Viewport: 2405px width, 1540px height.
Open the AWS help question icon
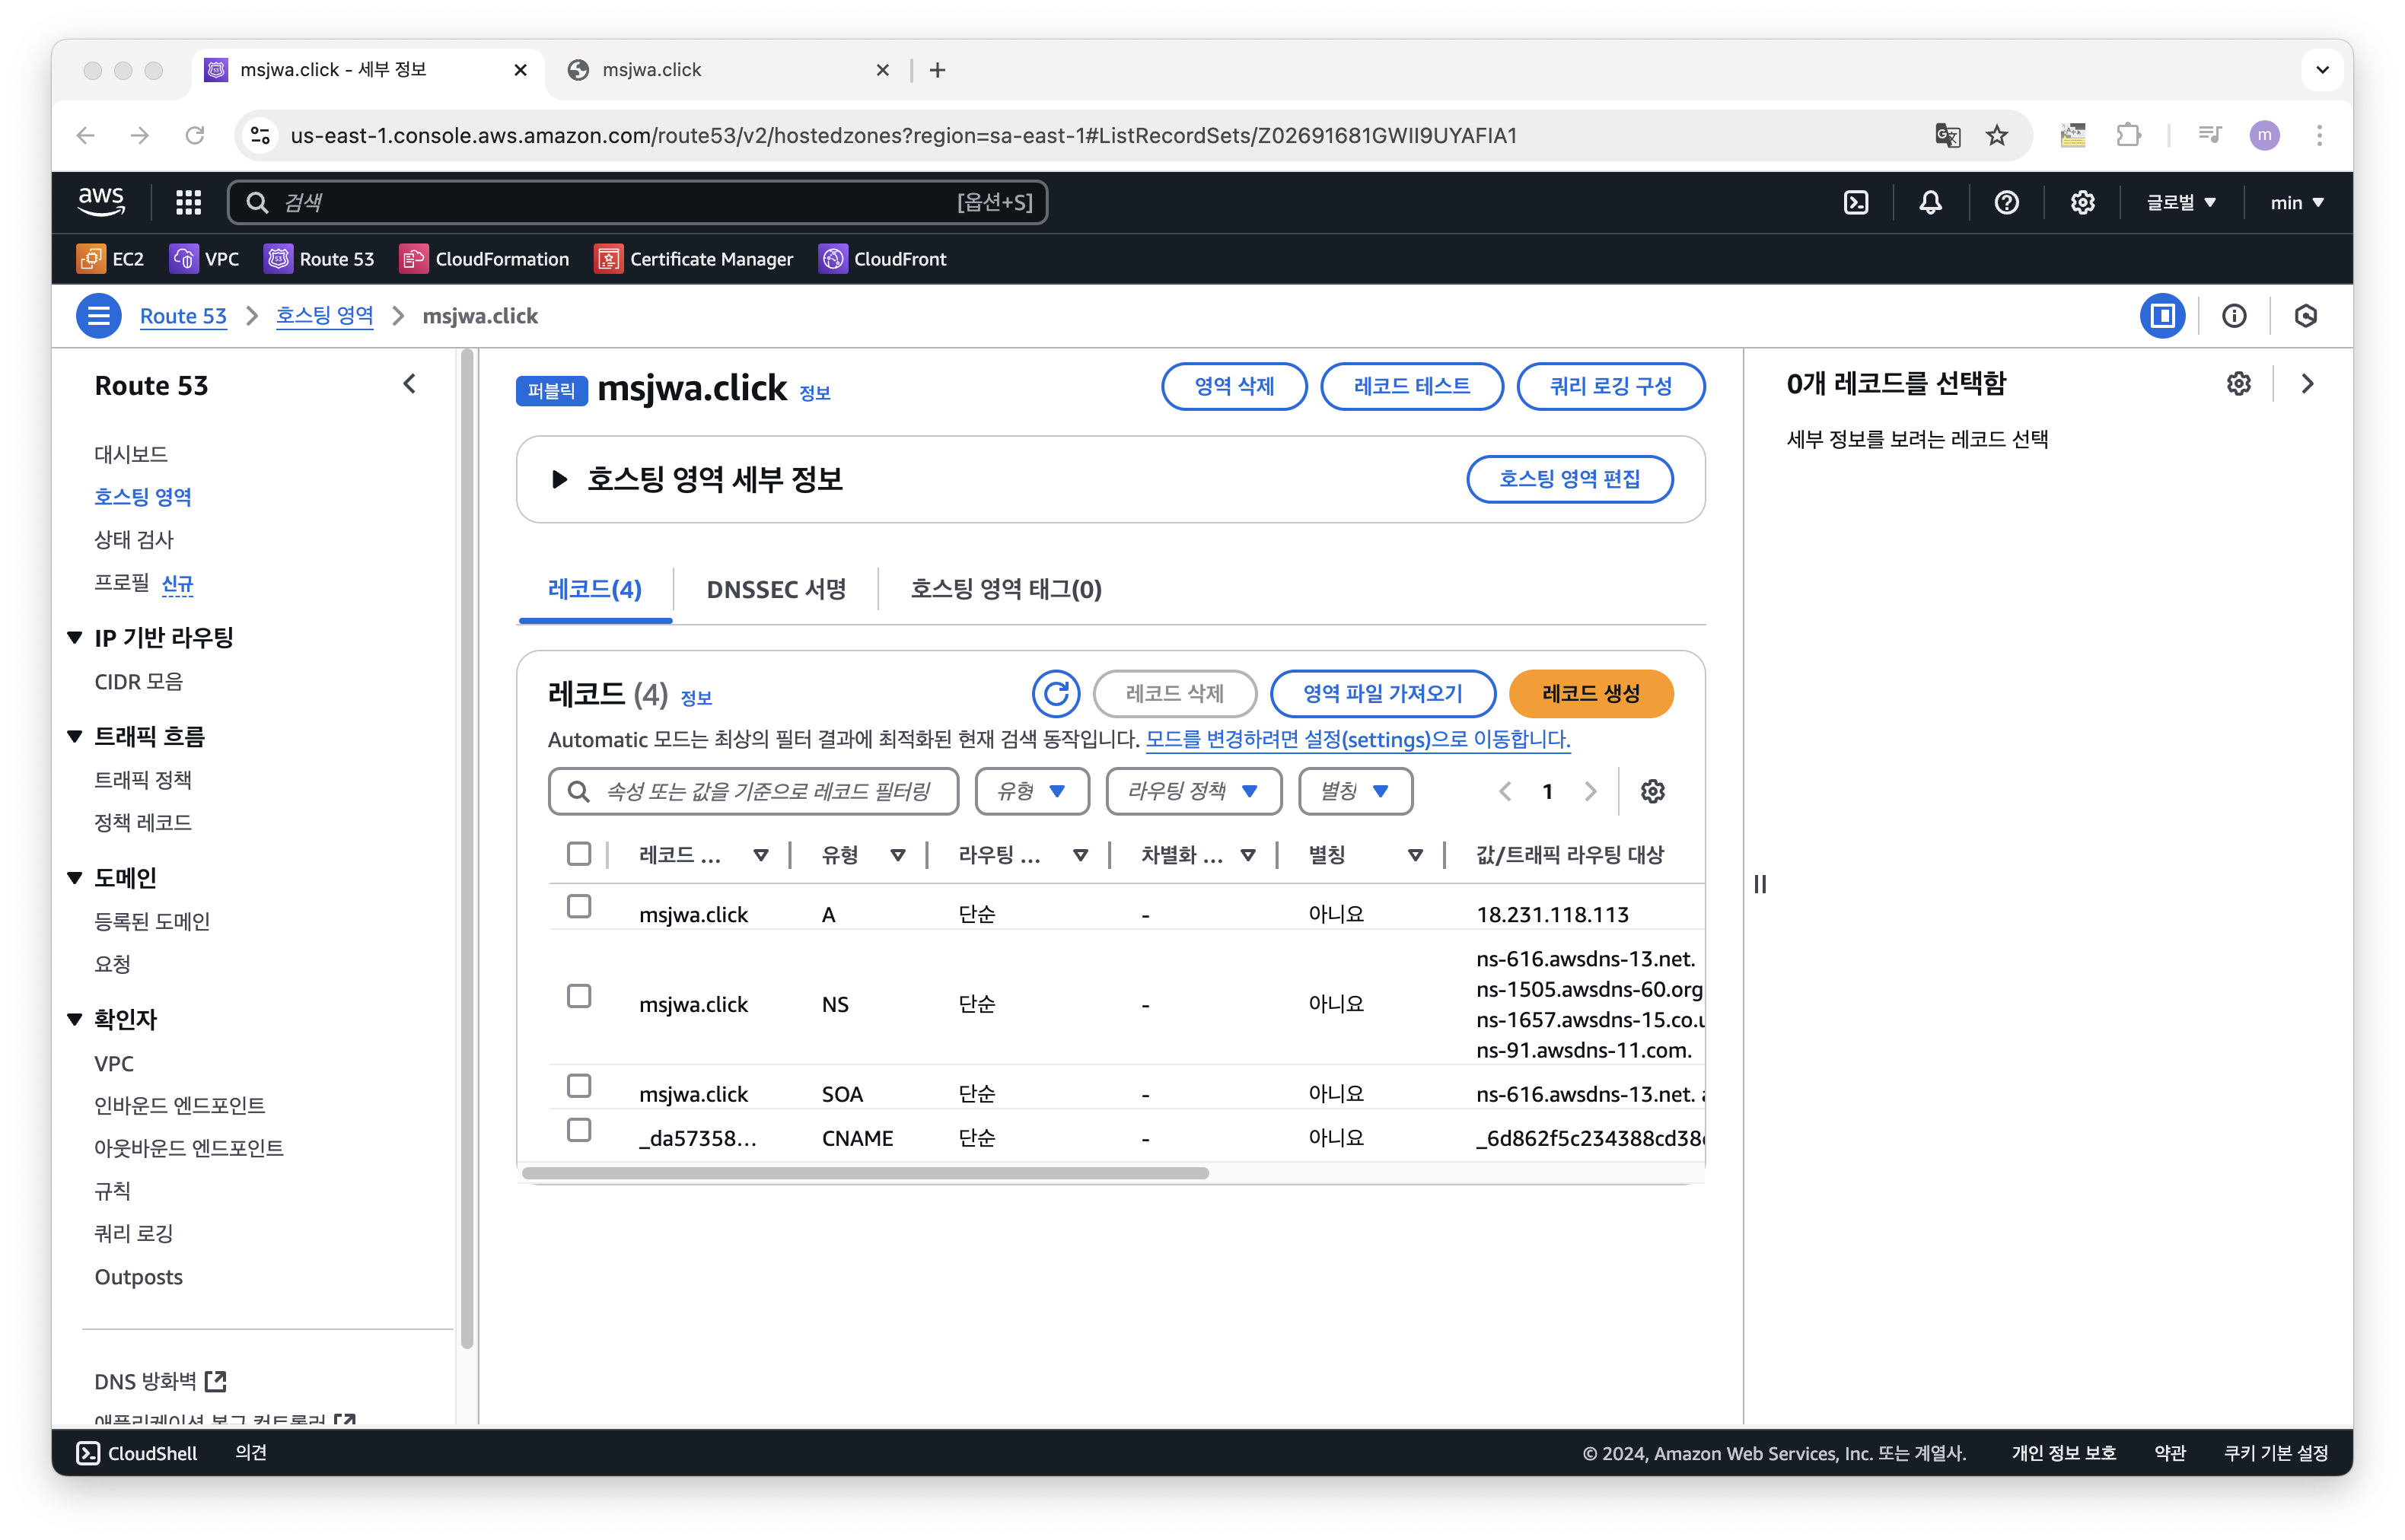[2006, 203]
